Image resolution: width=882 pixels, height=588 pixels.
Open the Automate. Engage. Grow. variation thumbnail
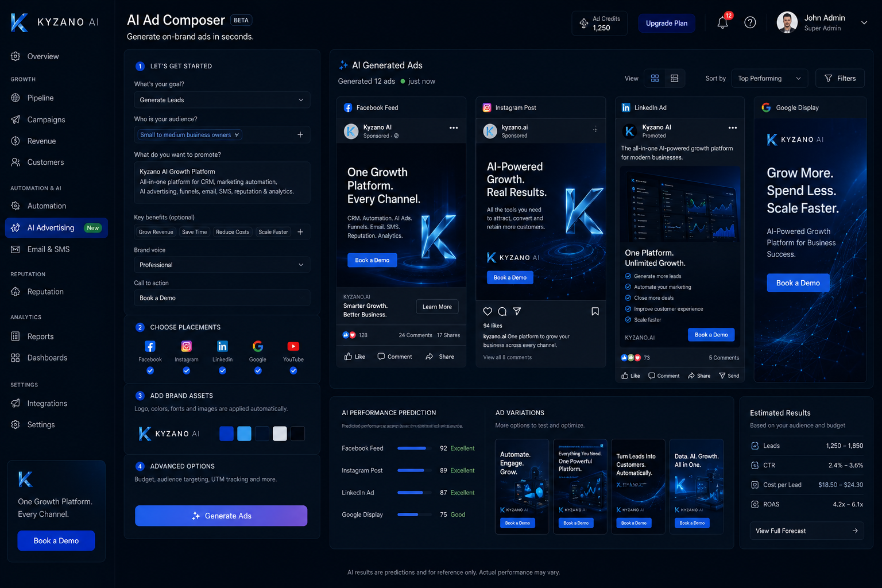522,486
